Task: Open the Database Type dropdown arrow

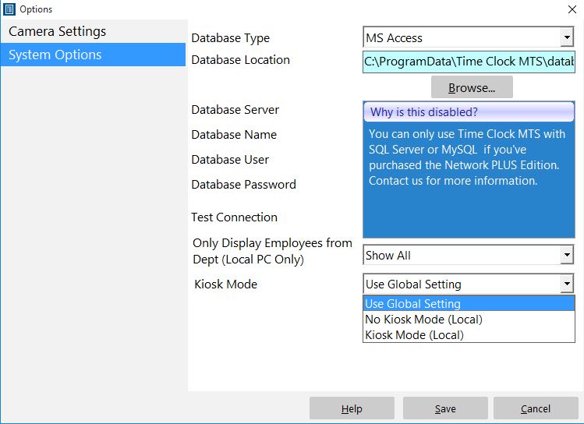Action: [567, 37]
